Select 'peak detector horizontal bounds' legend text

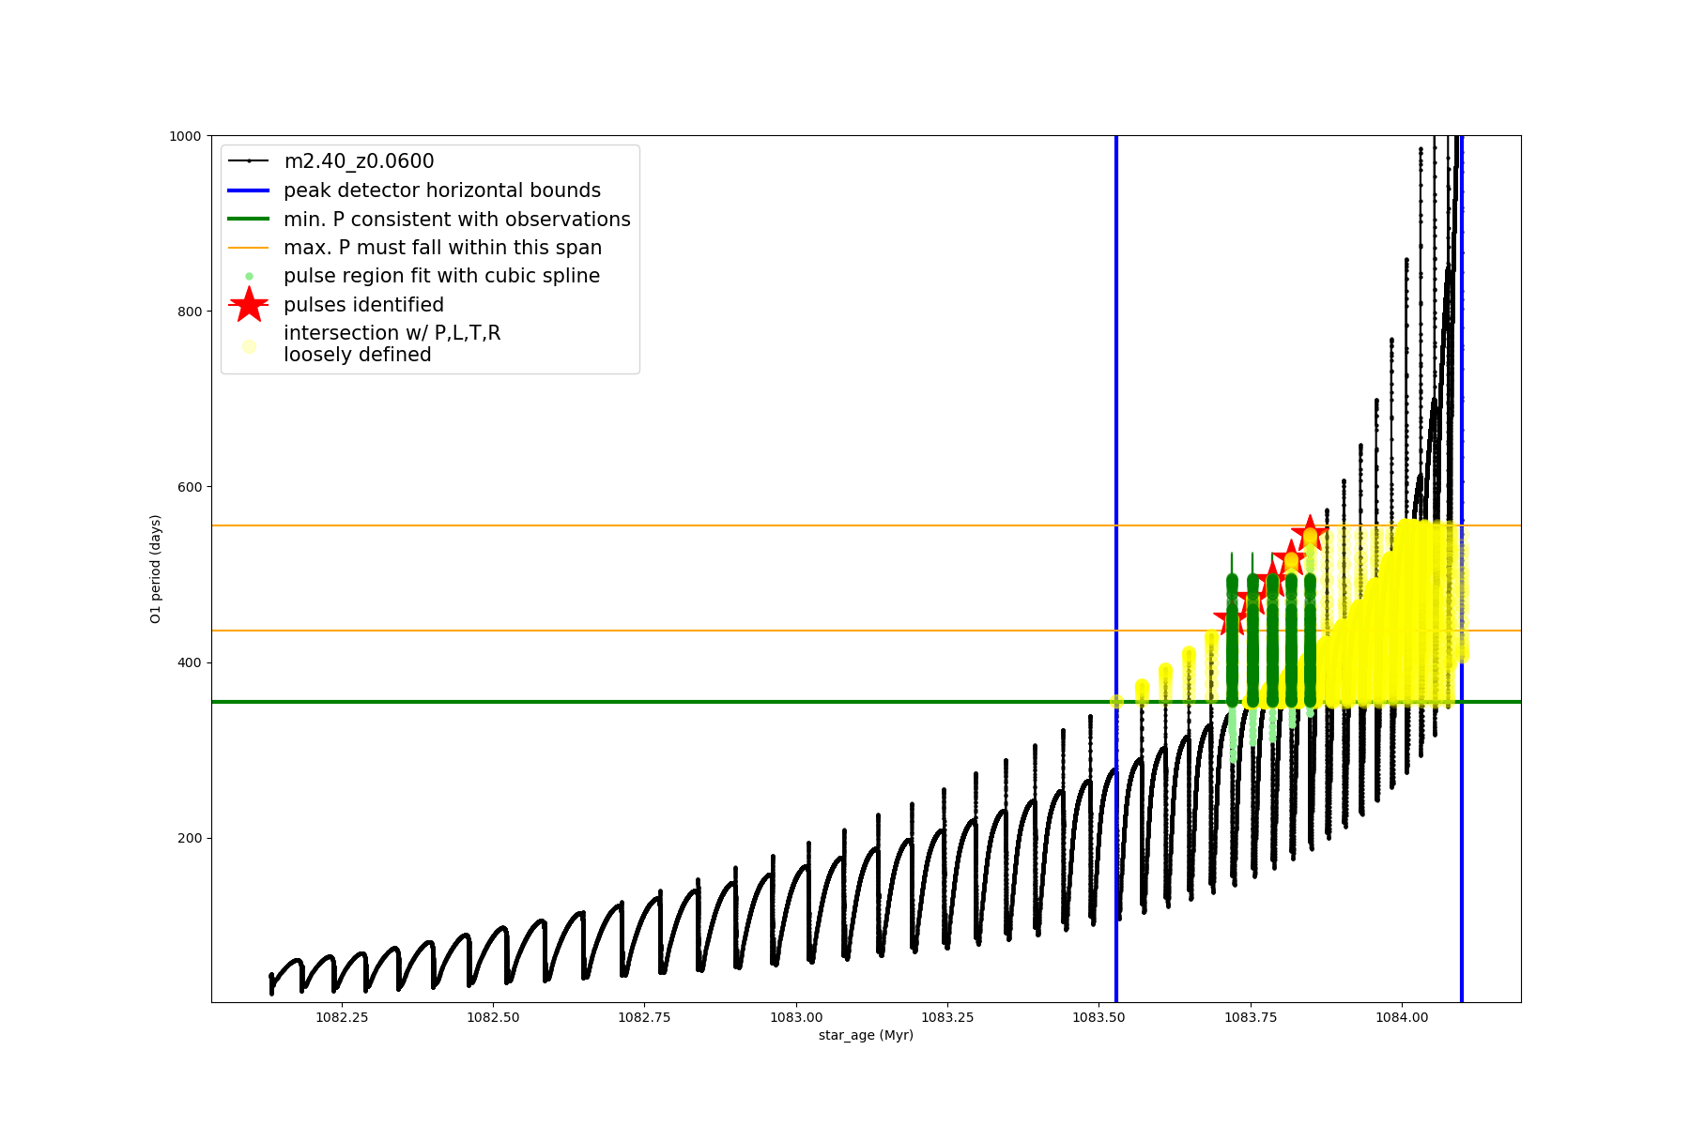[x=441, y=190]
